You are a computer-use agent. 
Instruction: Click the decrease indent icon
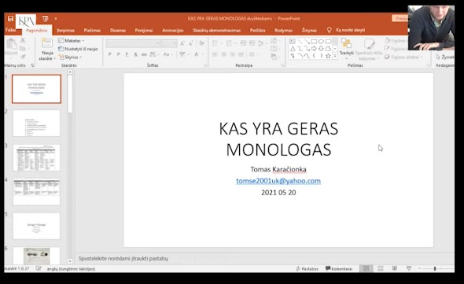click(243, 43)
